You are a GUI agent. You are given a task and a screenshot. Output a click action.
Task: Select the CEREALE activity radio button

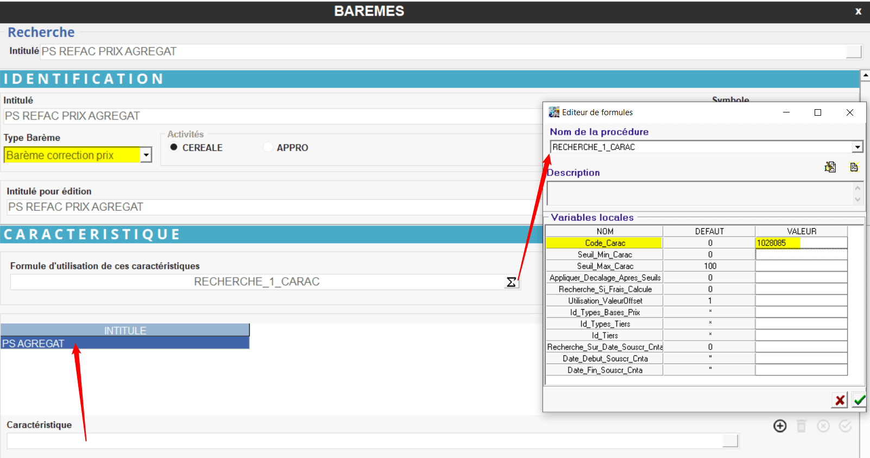(x=174, y=147)
